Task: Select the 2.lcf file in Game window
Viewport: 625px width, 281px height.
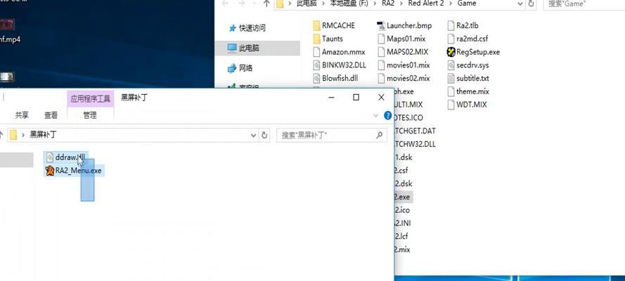Action: click(401, 236)
